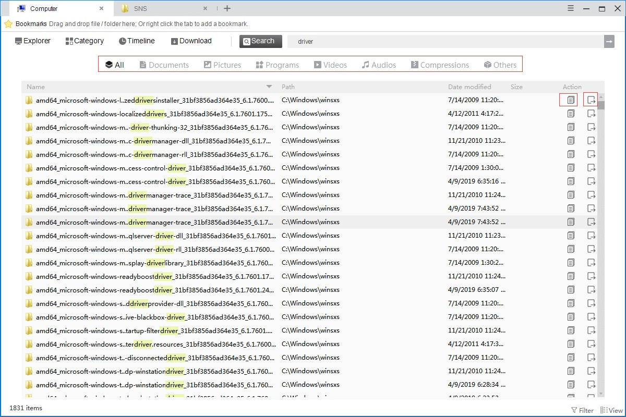The height and width of the screenshot is (417, 626).
Task: Click go-to arrow icon for drivermanager-dll folder
Action: pyautogui.click(x=592, y=140)
